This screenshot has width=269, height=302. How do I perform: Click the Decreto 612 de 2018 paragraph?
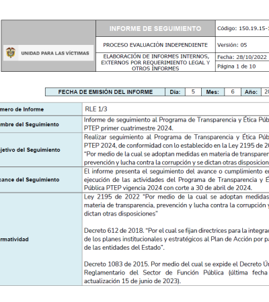coord(176,239)
